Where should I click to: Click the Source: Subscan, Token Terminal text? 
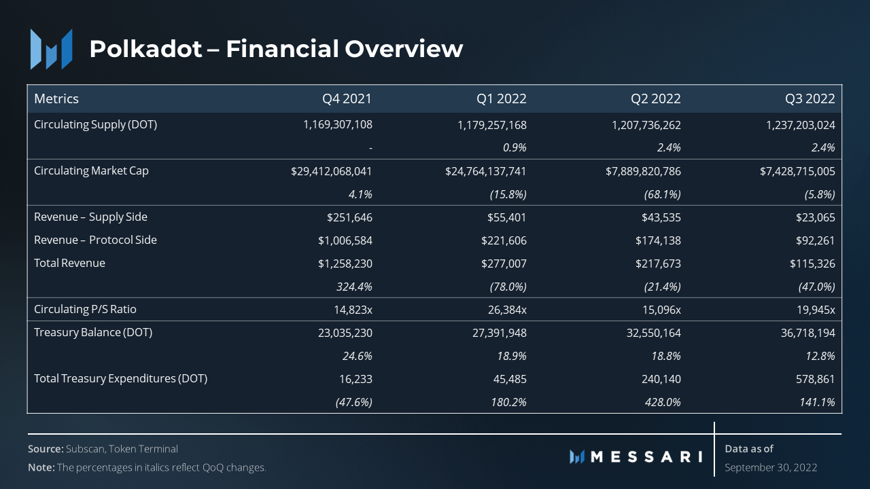point(103,449)
